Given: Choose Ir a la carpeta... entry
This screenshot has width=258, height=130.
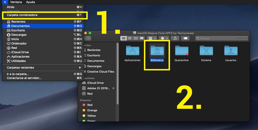Looking at the screenshot, I should point(43,74).
